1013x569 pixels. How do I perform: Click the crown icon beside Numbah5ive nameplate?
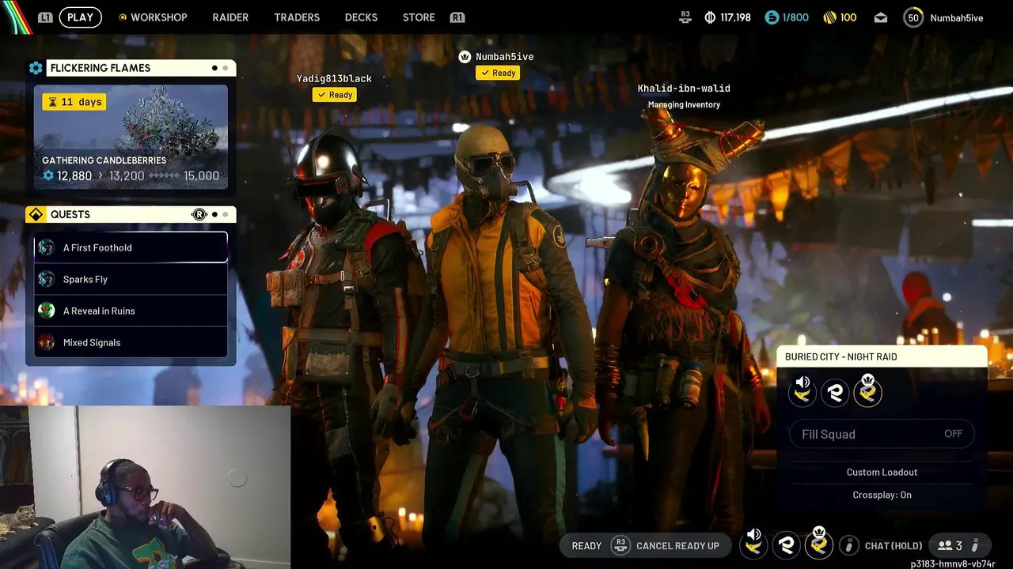tap(465, 56)
